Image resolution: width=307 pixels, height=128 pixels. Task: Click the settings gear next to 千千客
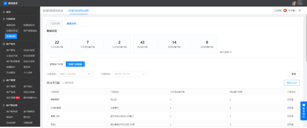(x=300, y=10)
